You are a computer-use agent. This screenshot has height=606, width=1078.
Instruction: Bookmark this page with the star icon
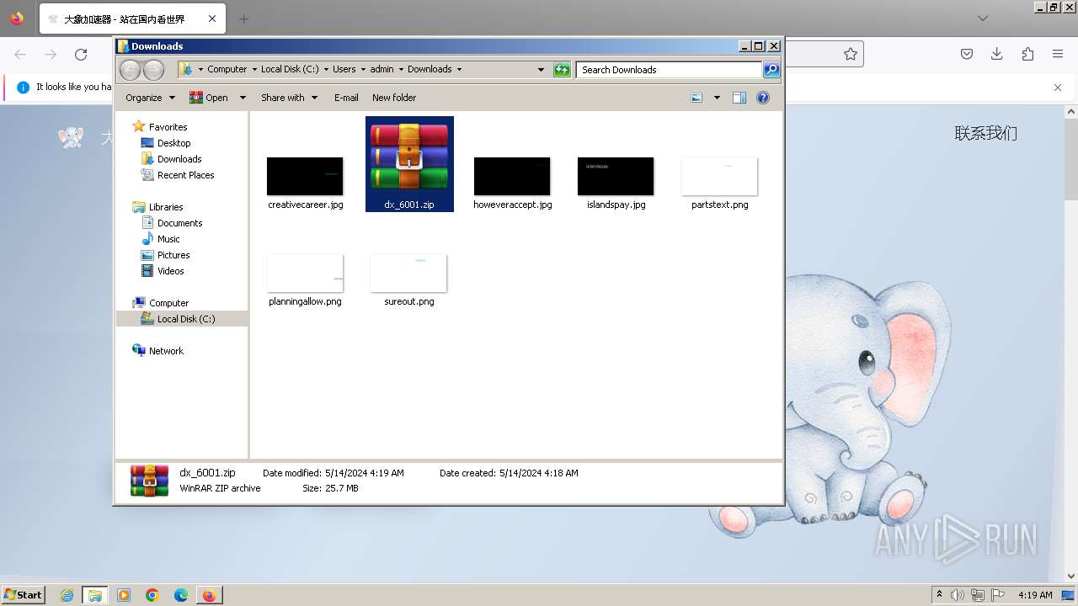(x=851, y=54)
